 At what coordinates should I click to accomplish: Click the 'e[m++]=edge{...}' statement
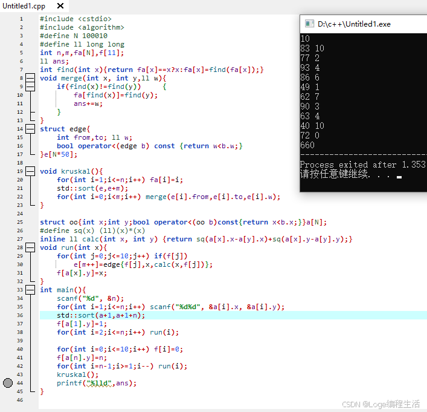[x=143, y=264]
